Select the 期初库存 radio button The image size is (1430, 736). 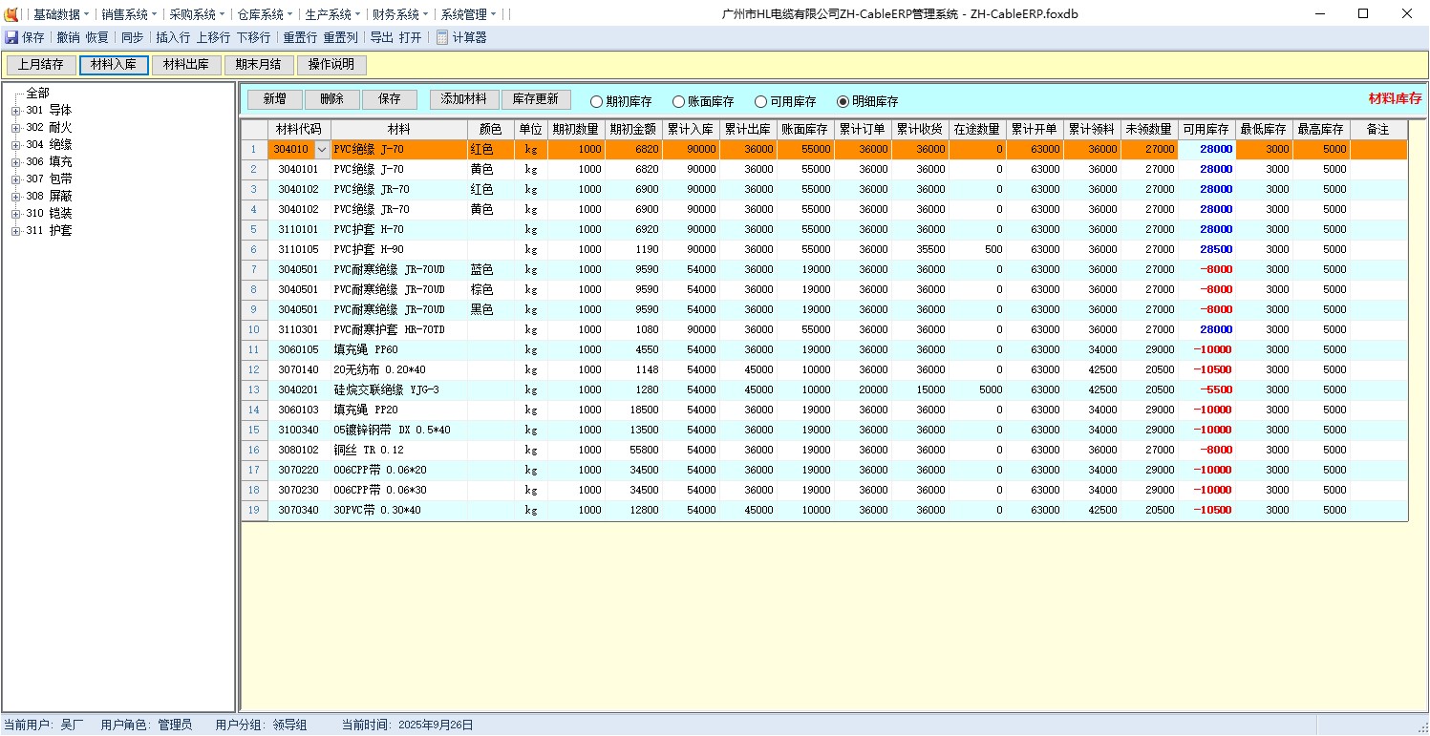click(597, 101)
